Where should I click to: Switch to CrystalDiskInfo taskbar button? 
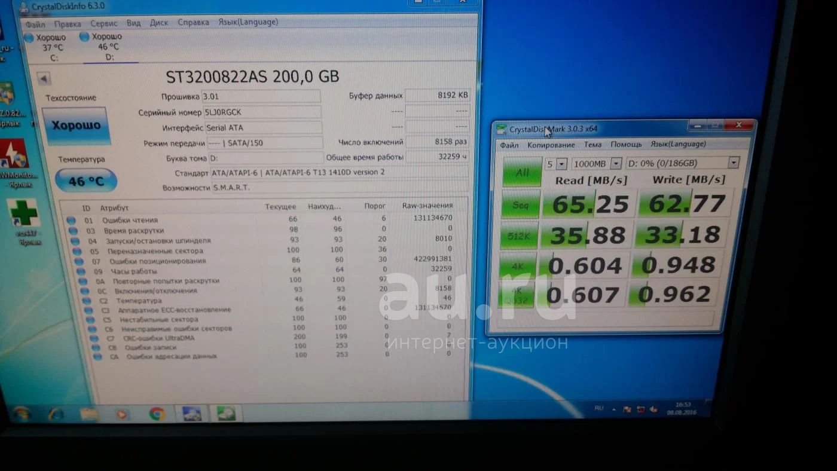pos(192,414)
